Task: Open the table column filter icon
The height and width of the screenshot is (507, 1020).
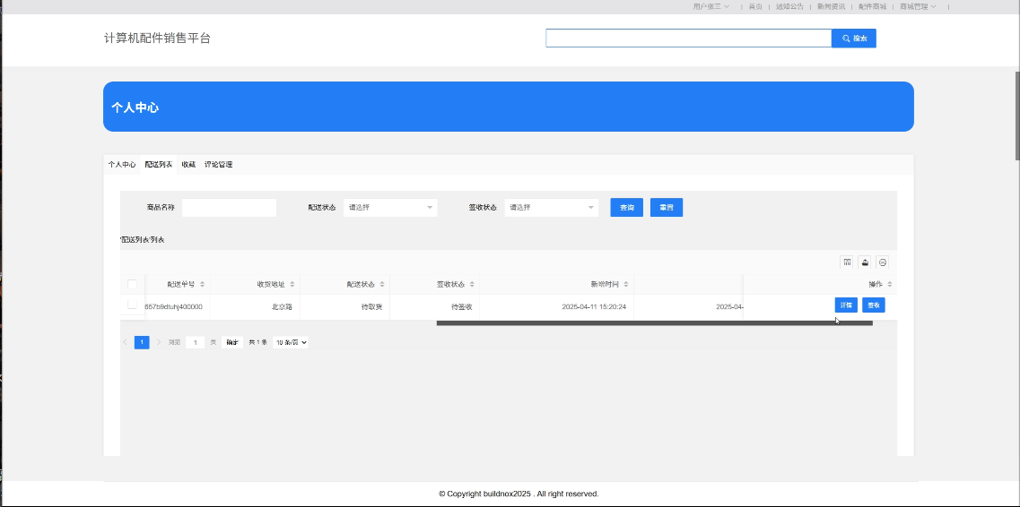Action: pyautogui.click(x=847, y=262)
